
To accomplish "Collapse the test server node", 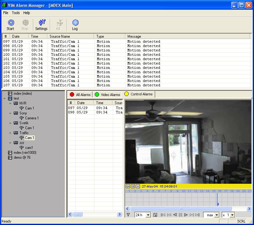I will 5,98.
